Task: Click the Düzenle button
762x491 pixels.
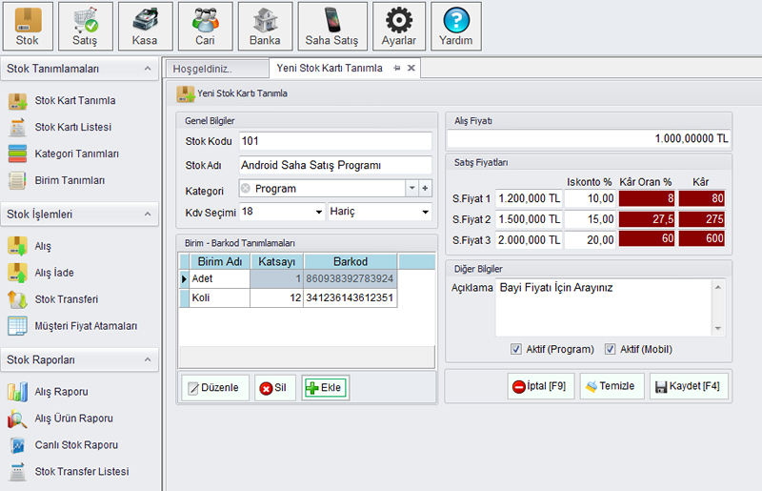Action: pyautogui.click(x=215, y=388)
